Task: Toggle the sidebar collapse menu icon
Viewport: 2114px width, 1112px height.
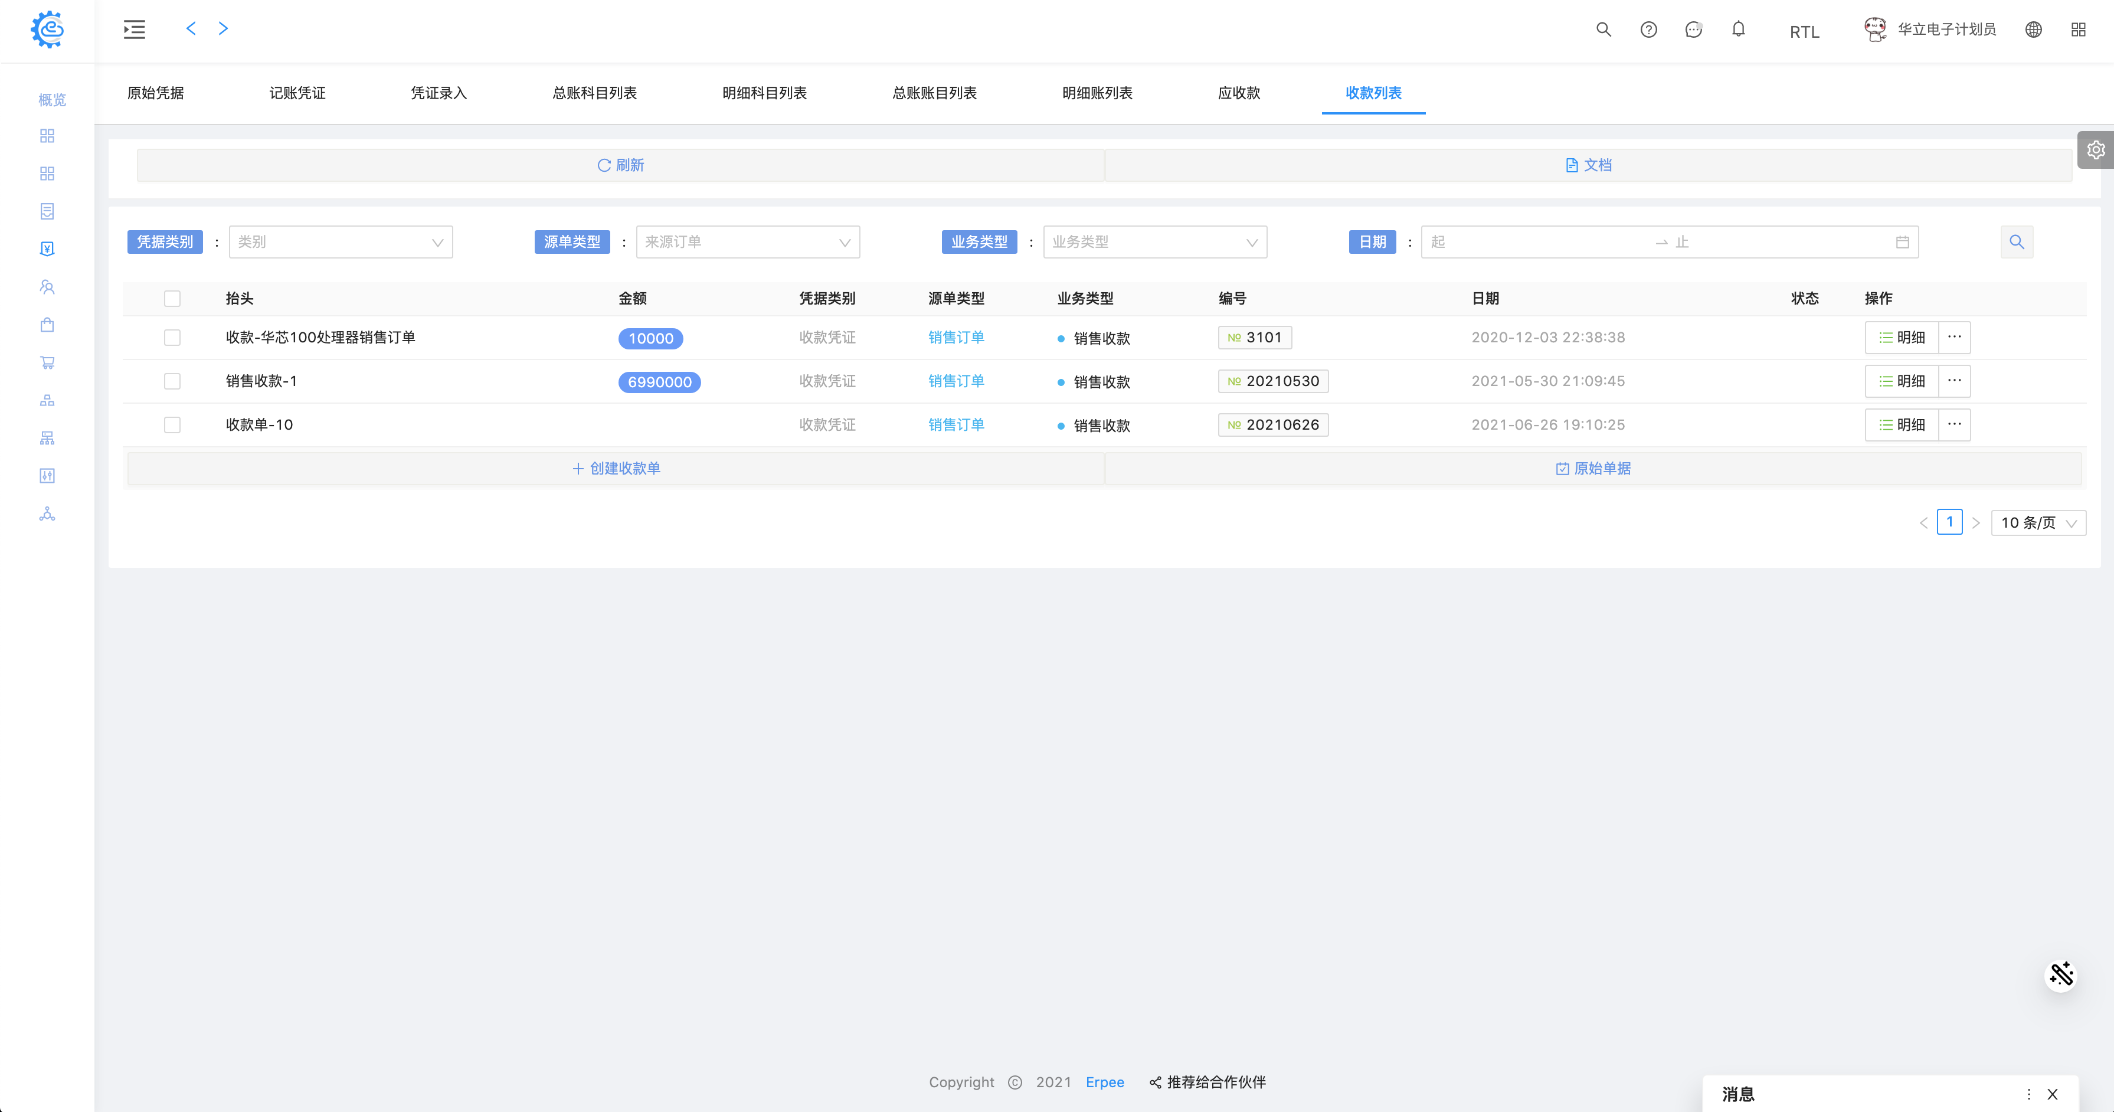Action: 135,30
